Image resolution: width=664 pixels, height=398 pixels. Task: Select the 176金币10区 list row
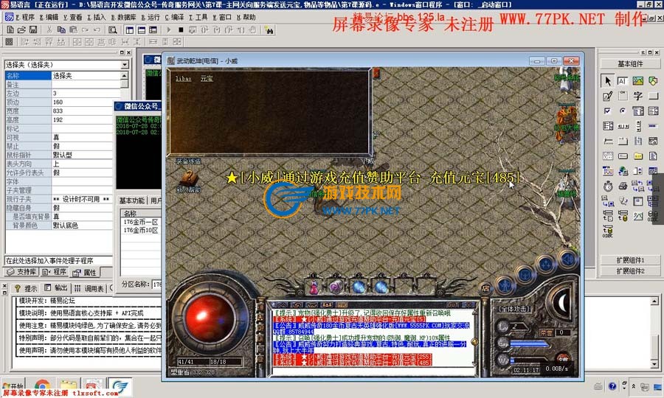pyautogui.click(x=141, y=230)
